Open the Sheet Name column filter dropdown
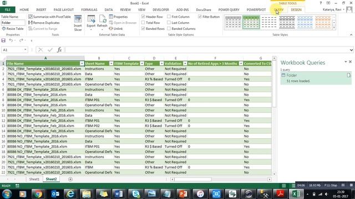The width and height of the screenshot is (355, 199). pyautogui.click(x=111, y=64)
